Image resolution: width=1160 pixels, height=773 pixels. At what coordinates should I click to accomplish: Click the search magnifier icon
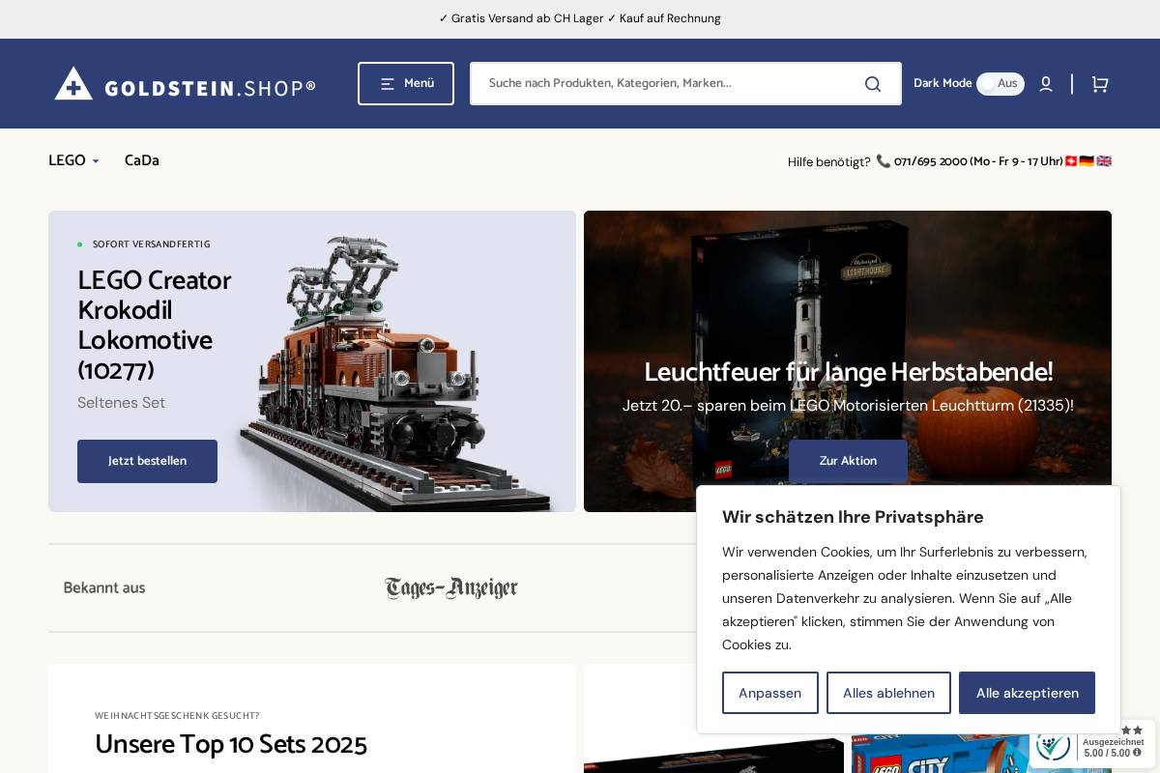pyautogui.click(x=872, y=83)
